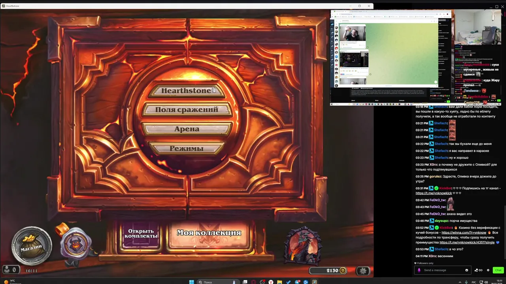506x284 pixels.
Task: Click the webcam video thumbnail in overlay
Action: click(478, 27)
